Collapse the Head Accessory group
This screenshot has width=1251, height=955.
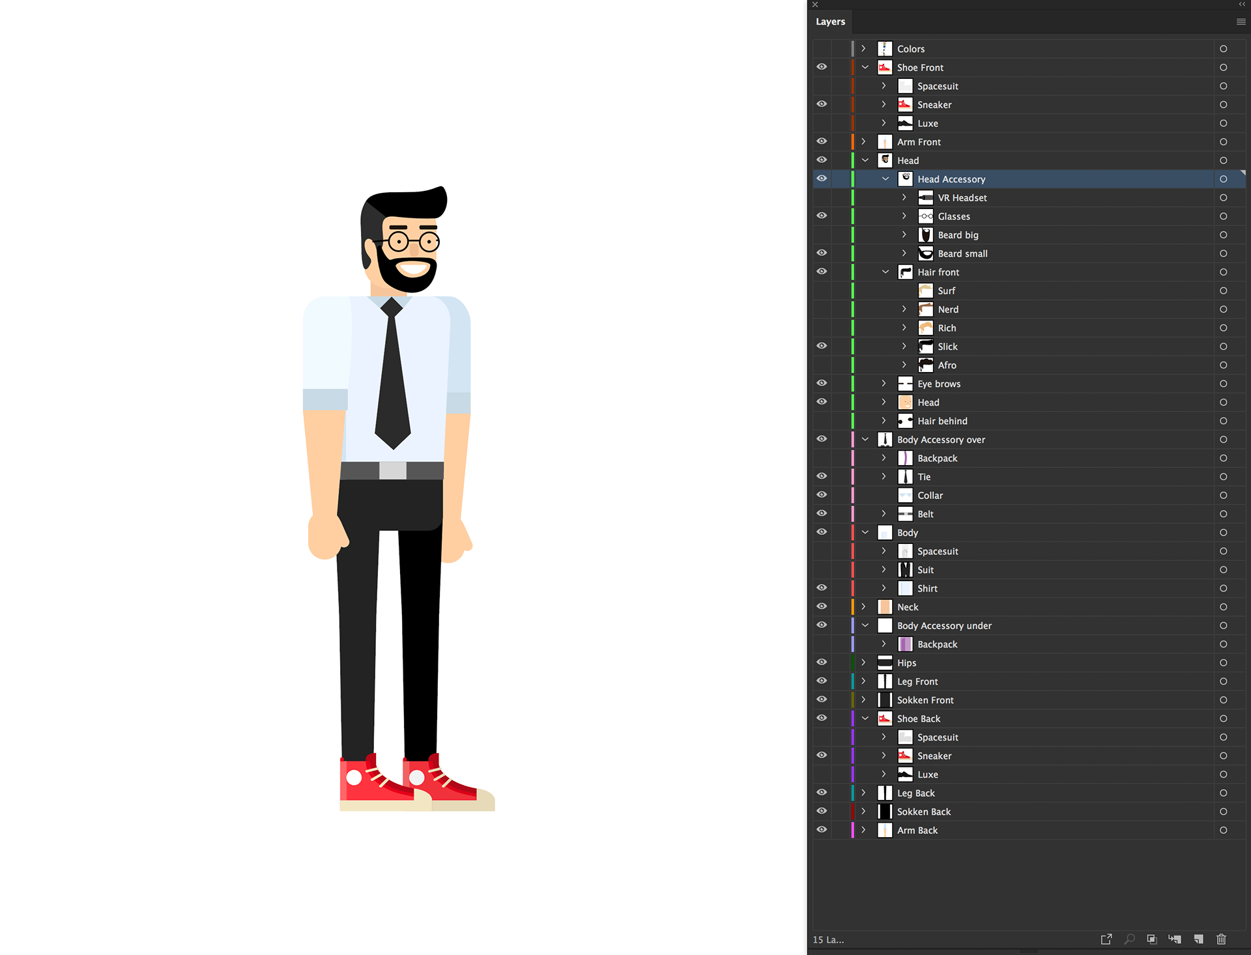(x=885, y=178)
